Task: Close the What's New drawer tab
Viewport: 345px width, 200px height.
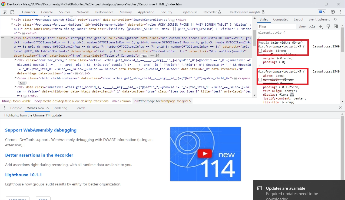Action: point(48,108)
